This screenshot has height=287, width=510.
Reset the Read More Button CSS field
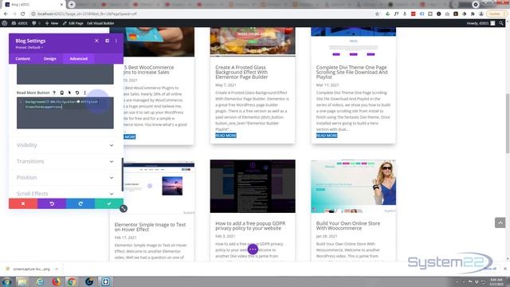[x=77, y=92]
